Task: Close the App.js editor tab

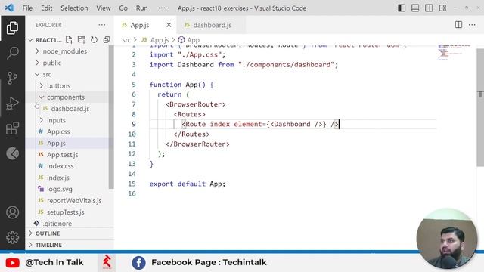Action: pos(169,25)
